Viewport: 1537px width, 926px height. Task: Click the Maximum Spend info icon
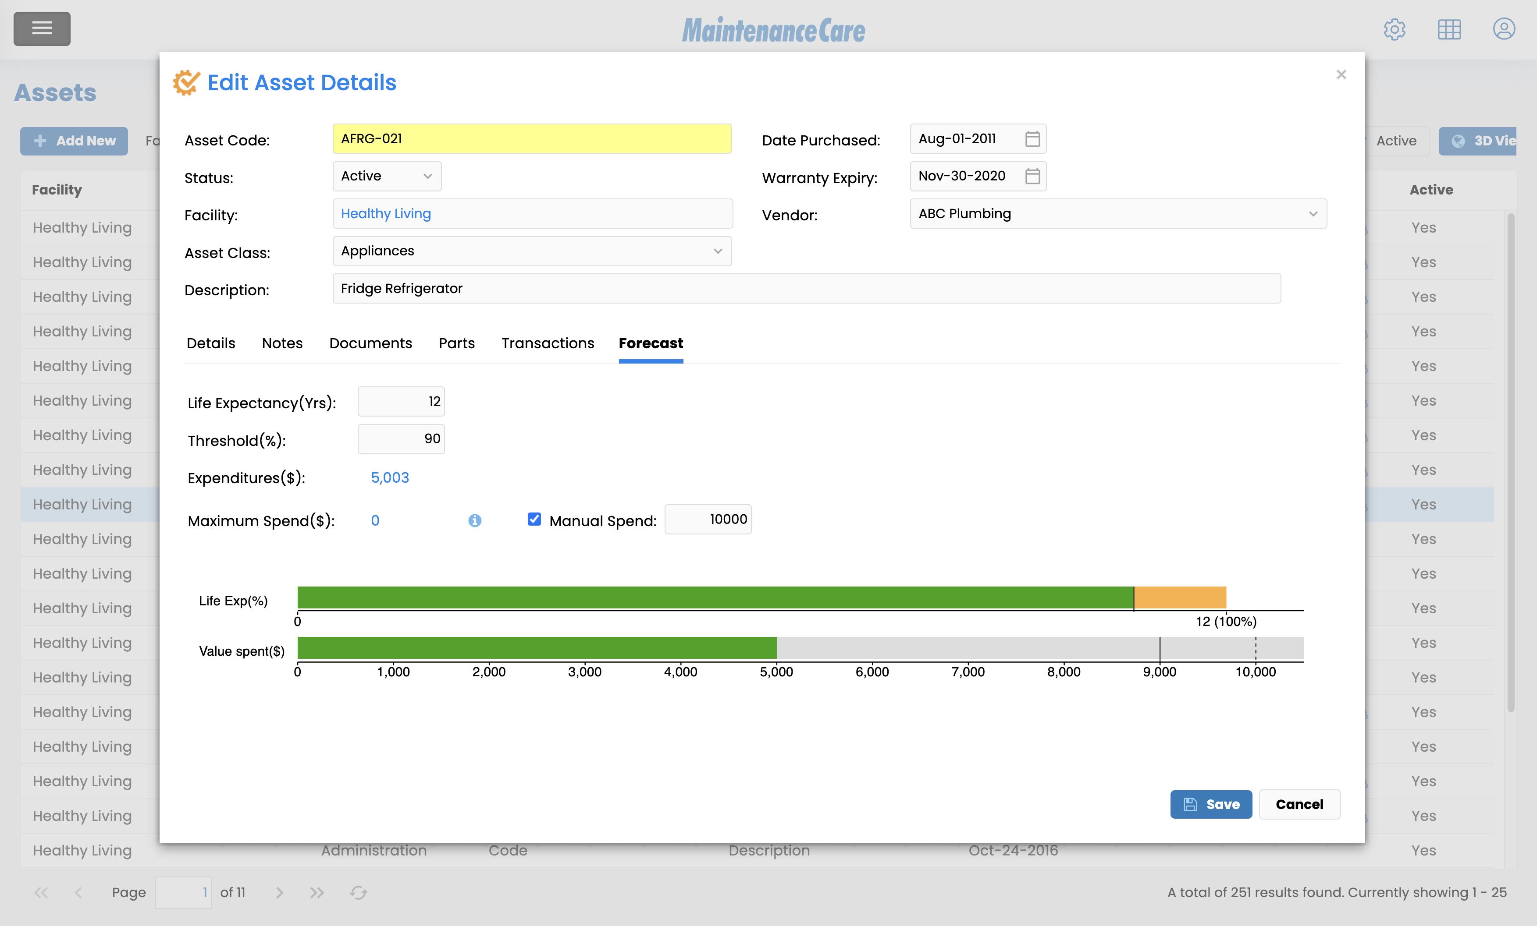pos(475,520)
